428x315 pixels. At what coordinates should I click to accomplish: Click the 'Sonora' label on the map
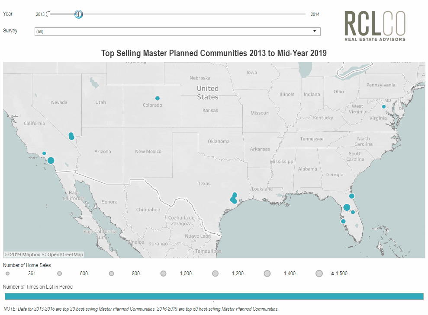[110, 202]
